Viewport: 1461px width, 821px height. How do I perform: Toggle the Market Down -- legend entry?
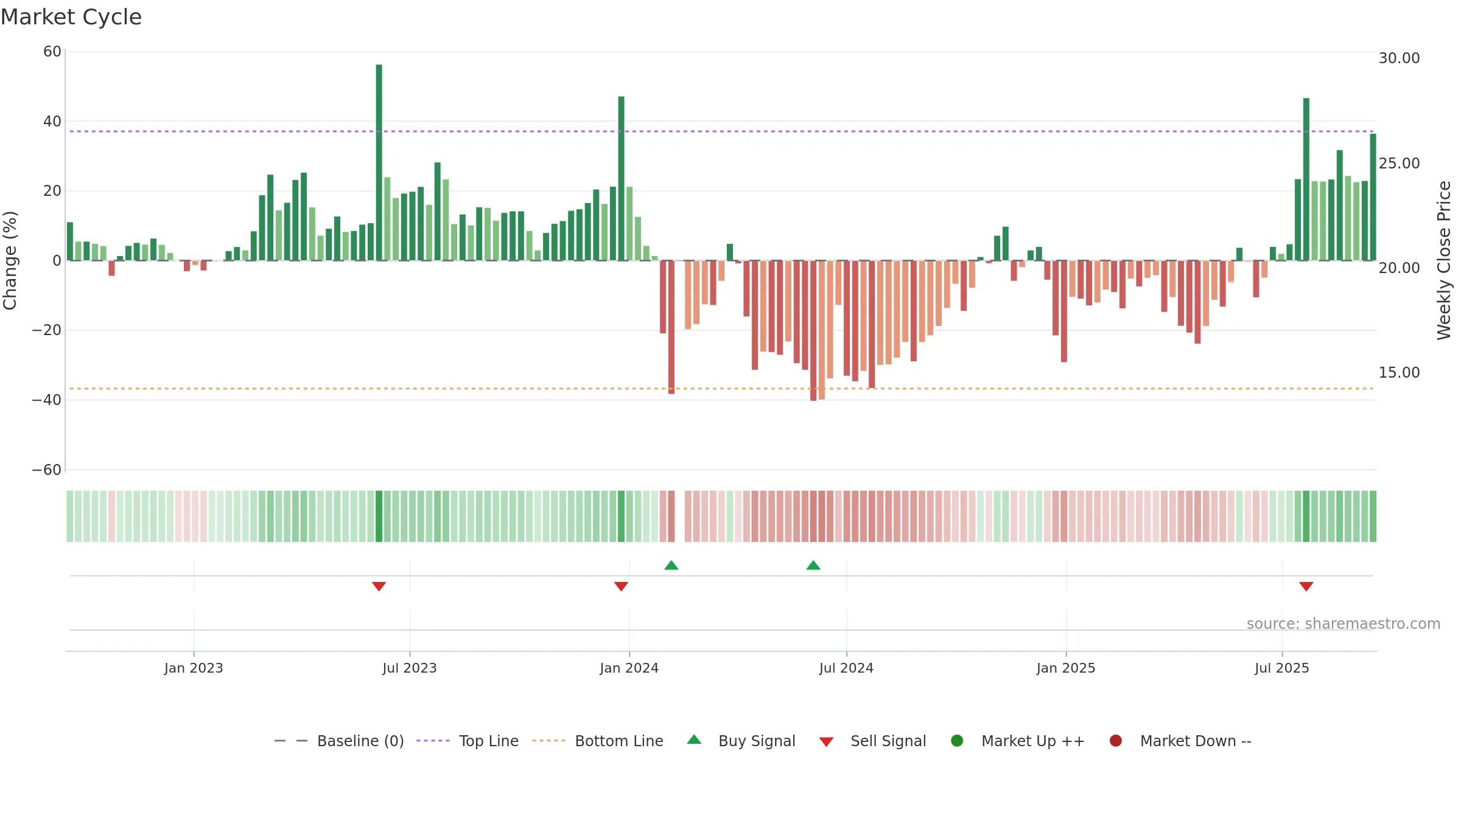point(1180,741)
